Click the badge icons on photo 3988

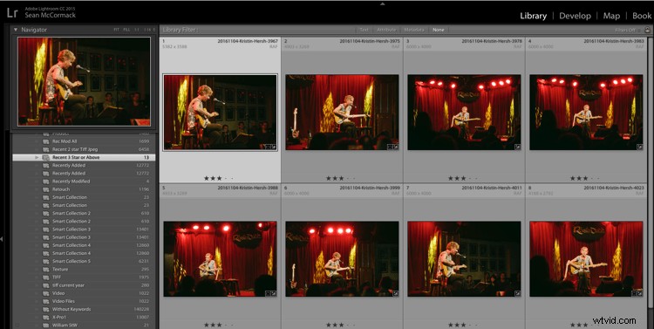coord(270,293)
